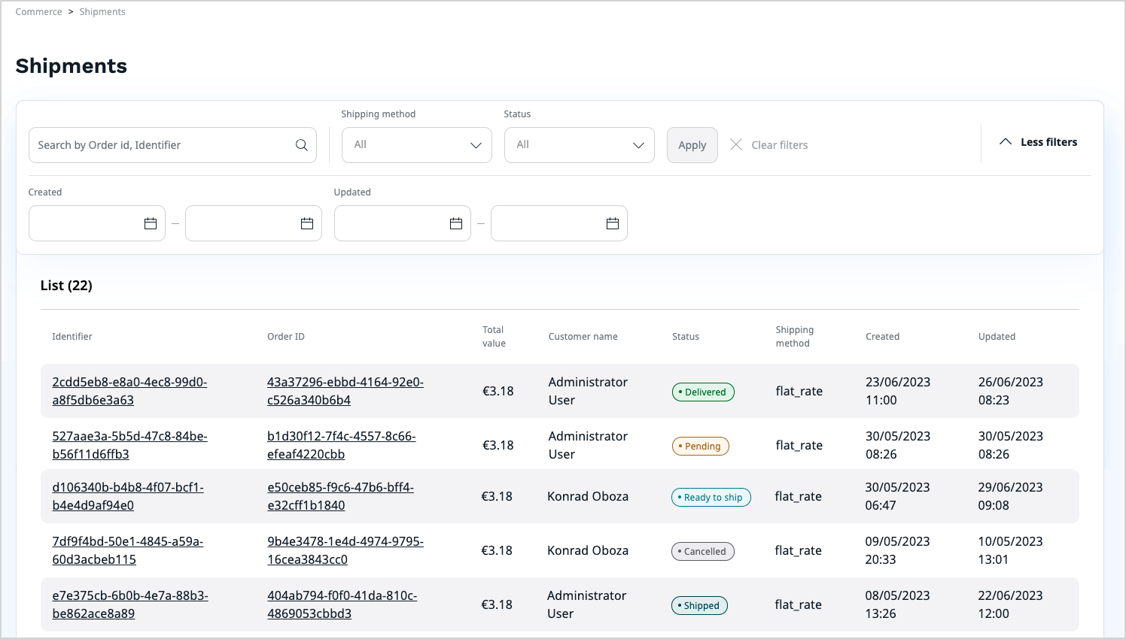Click the Ready to ship status badge
Viewport: 1126px width, 639px height.
coord(711,497)
